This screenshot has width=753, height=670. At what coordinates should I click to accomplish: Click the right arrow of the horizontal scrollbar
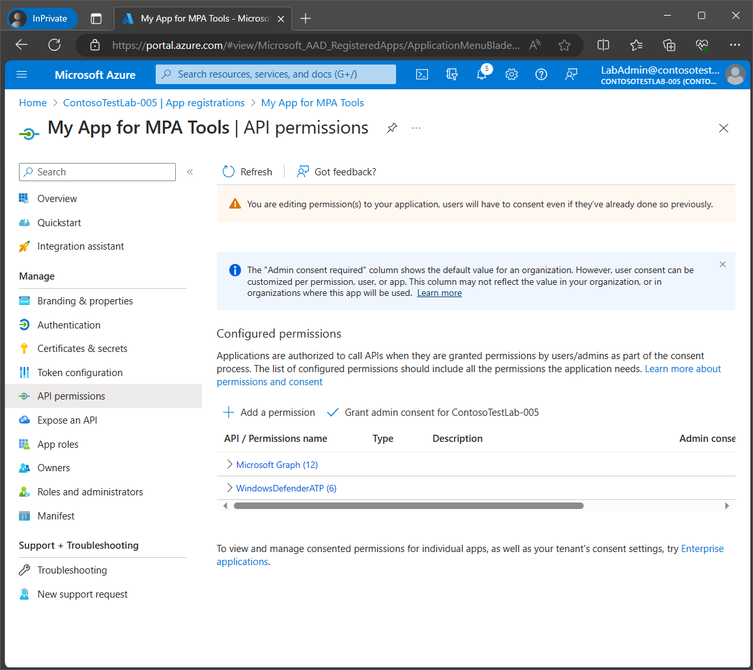(x=726, y=506)
